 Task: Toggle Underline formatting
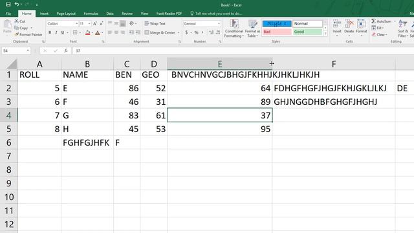pyautogui.click(x=63, y=32)
